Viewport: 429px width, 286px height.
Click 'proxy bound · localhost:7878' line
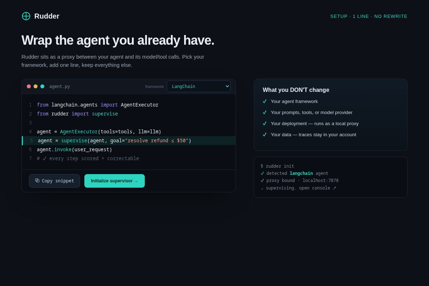pyautogui.click(x=300, y=181)
